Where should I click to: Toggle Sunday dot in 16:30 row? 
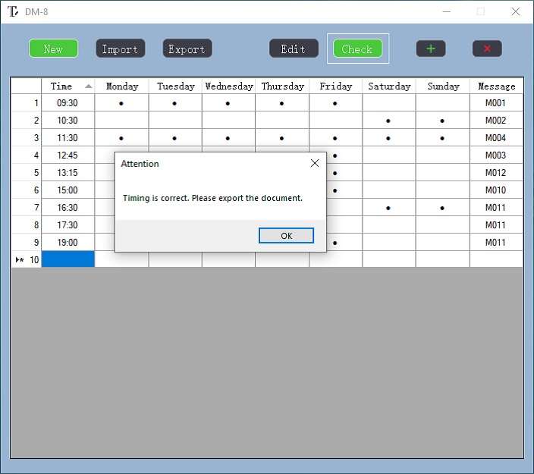coord(442,208)
